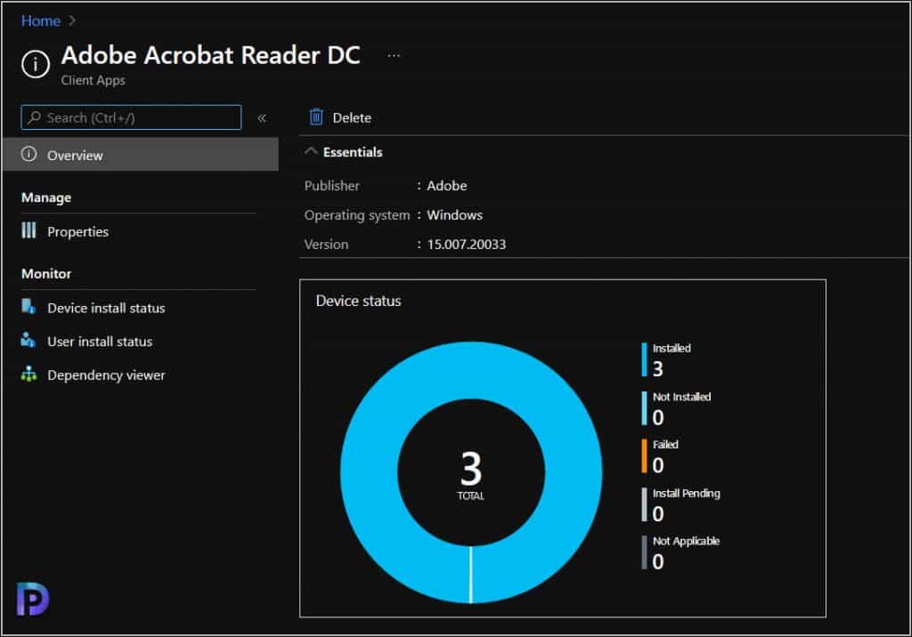Click the Home breadcrumb link

coord(41,21)
